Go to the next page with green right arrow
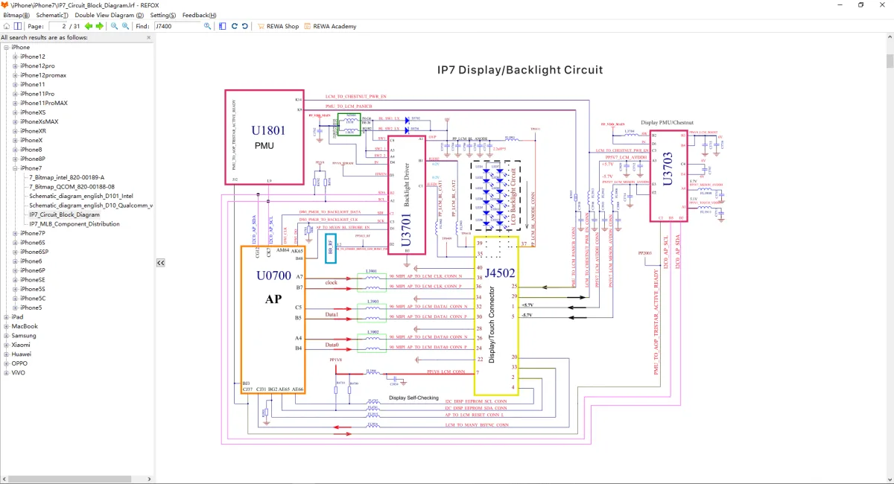The height and width of the screenshot is (484, 894). 100,26
